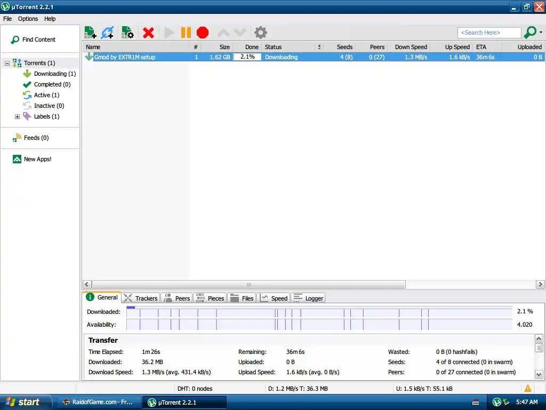
Task: Click the Availability pieces bar
Action: 319,325
